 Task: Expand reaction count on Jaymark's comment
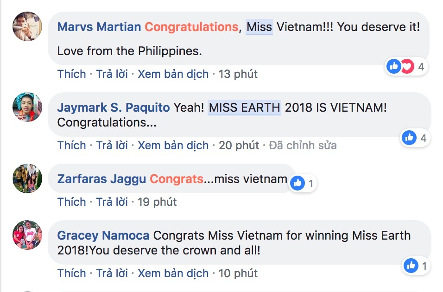coord(423,138)
